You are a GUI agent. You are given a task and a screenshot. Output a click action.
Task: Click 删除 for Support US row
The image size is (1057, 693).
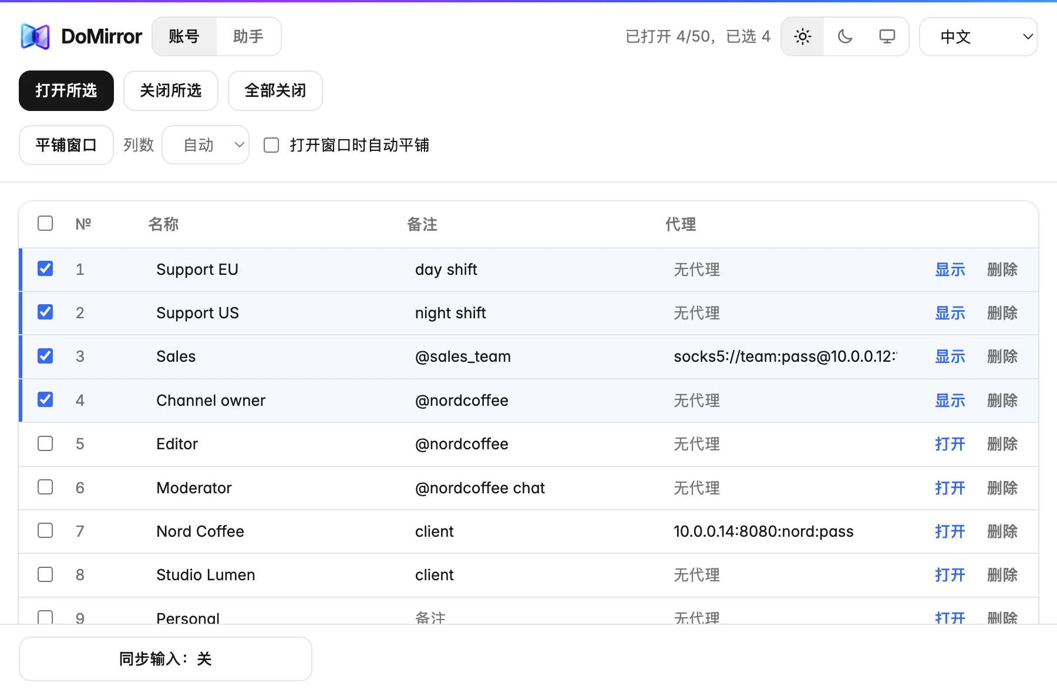pos(1002,313)
